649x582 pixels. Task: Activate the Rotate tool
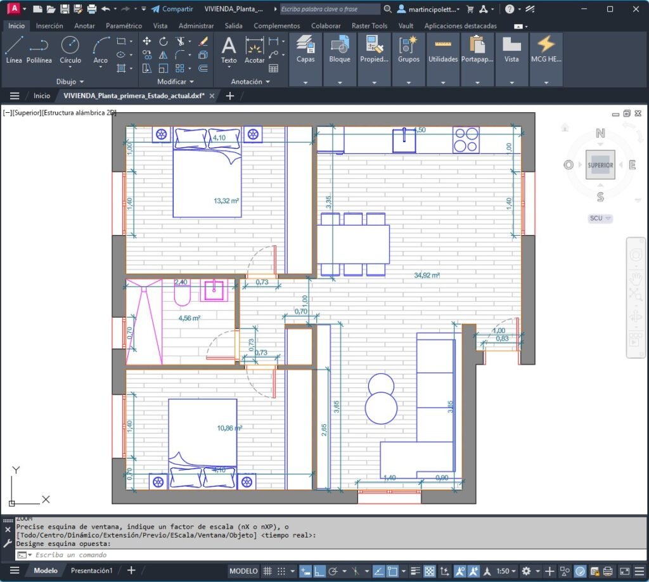164,41
